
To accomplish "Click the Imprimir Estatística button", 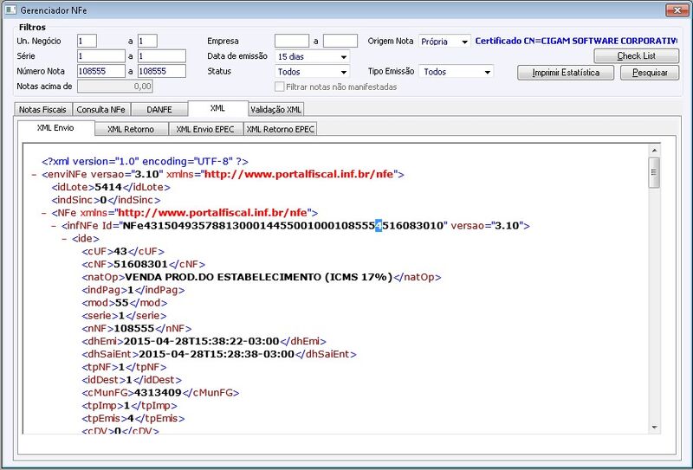I will tap(566, 73).
